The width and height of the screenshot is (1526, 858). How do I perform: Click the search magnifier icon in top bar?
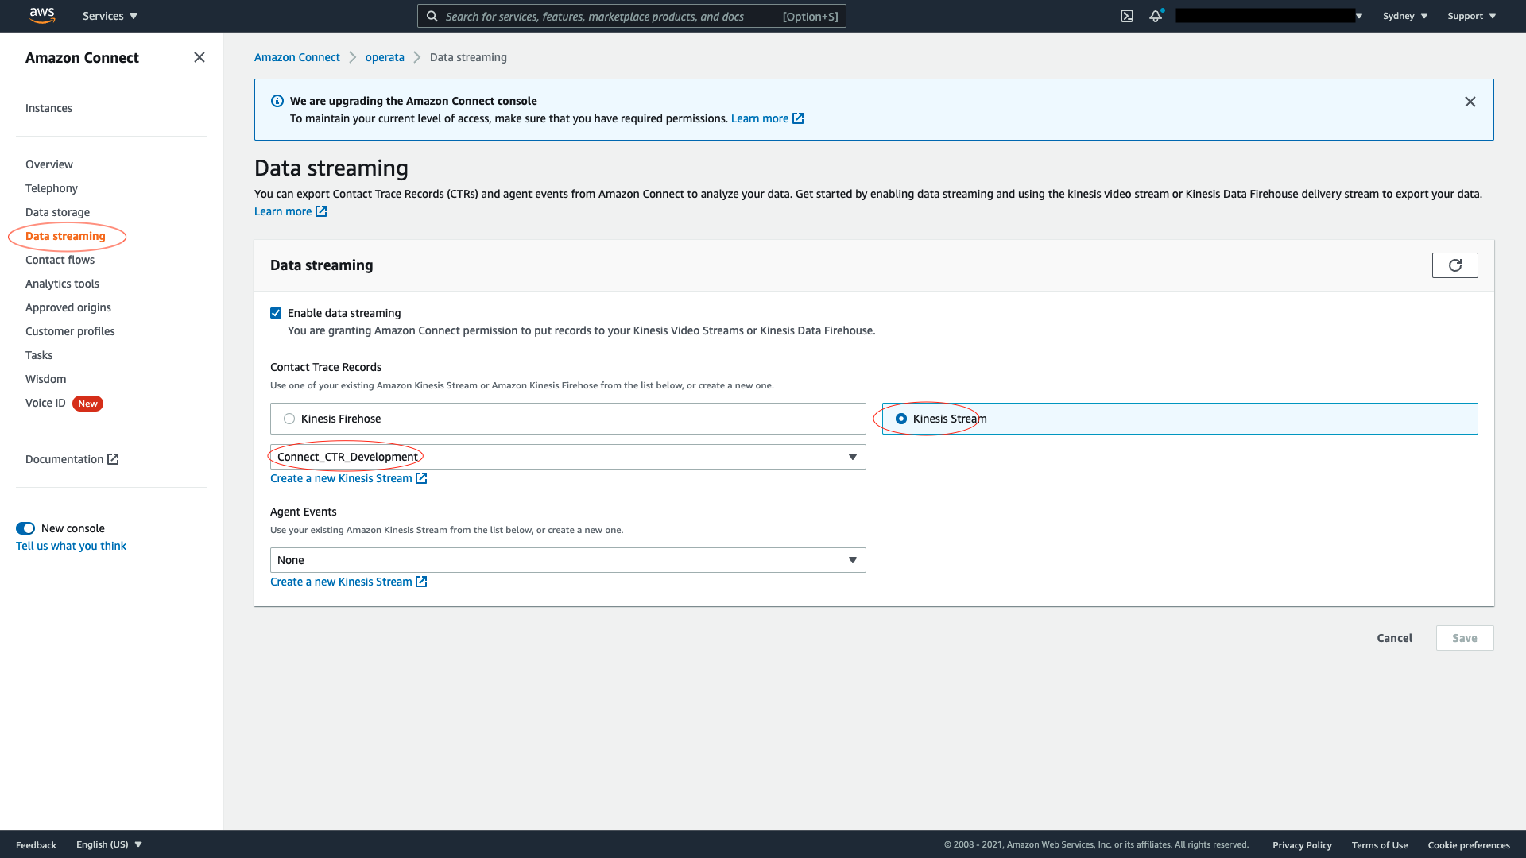tap(432, 16)
